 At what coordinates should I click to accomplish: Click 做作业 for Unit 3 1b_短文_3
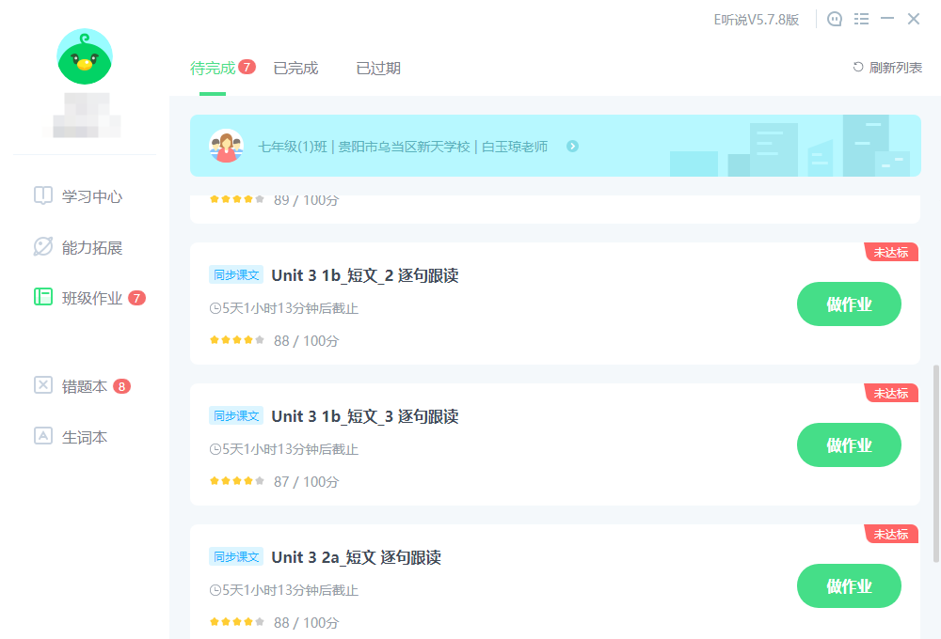pyautogui.click(x=849, y=444)
